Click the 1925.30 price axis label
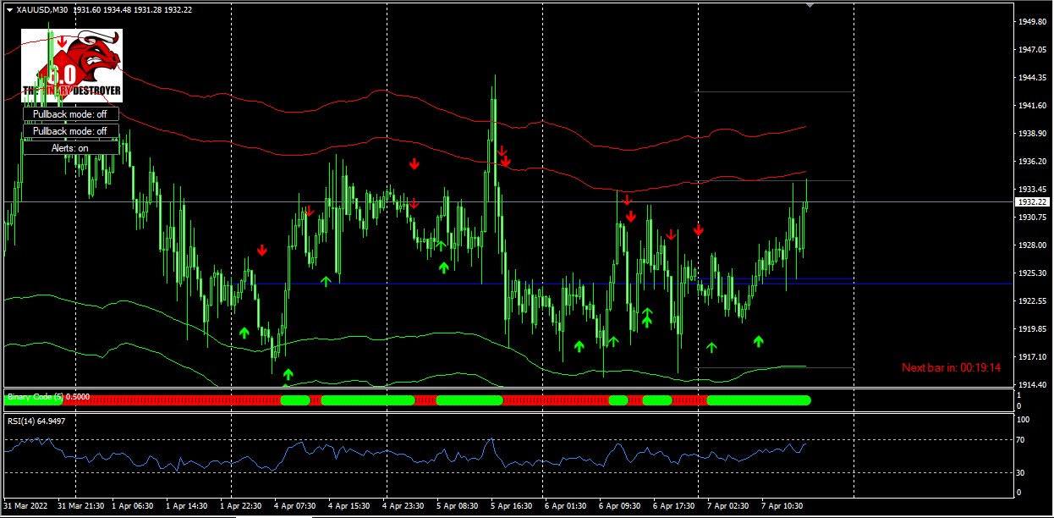Screen dimensions: 1054x518 1031,273
